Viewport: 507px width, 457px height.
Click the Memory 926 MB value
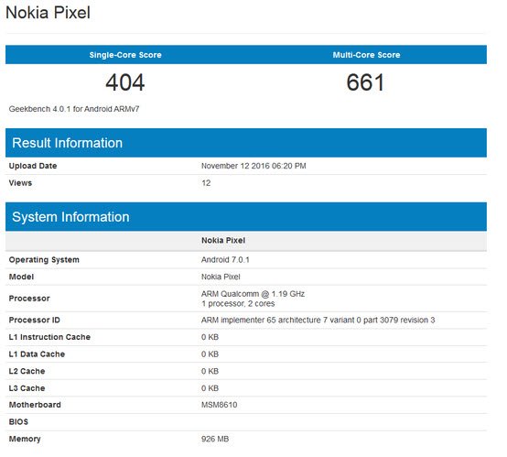tap(215, 440)
